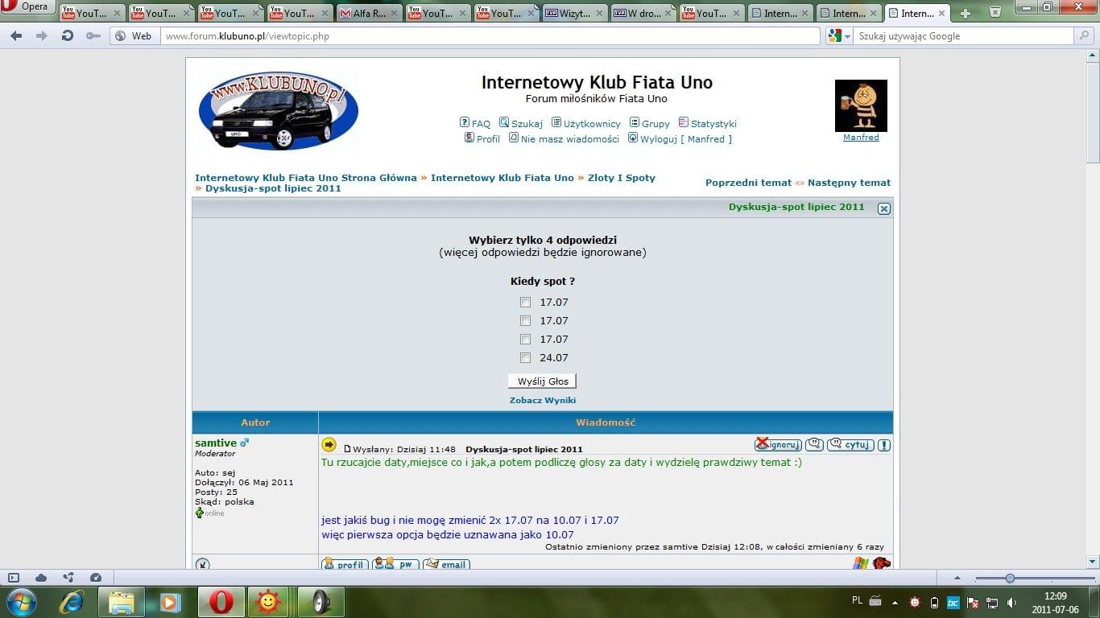Go to Następny temat
Viewport: 1100px width, 618px height.
pos(849,183)
